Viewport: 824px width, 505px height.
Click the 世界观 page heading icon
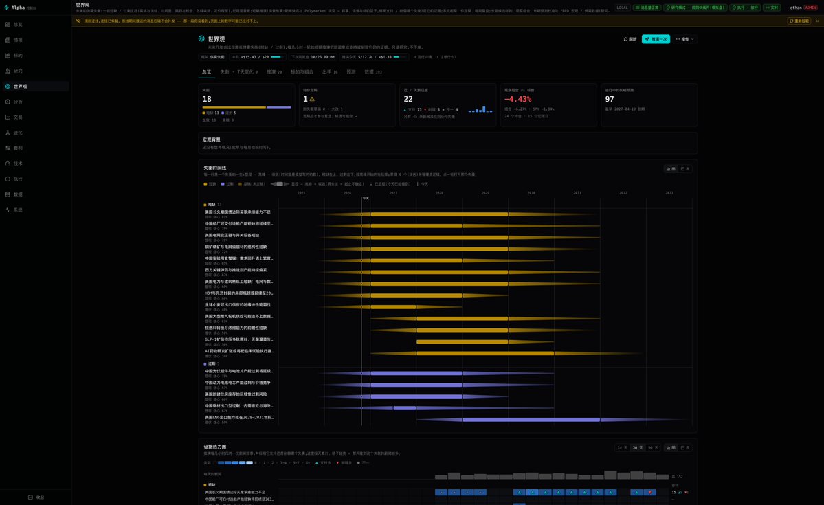[x=201, y=39]
